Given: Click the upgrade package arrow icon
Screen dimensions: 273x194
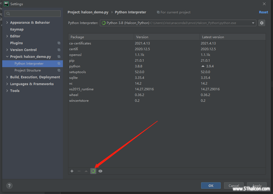Looking at the screenshot, I should 86,171.
